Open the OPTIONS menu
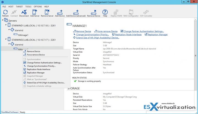Viewport: 198px width, 114px height. click(x=38, y=7)
